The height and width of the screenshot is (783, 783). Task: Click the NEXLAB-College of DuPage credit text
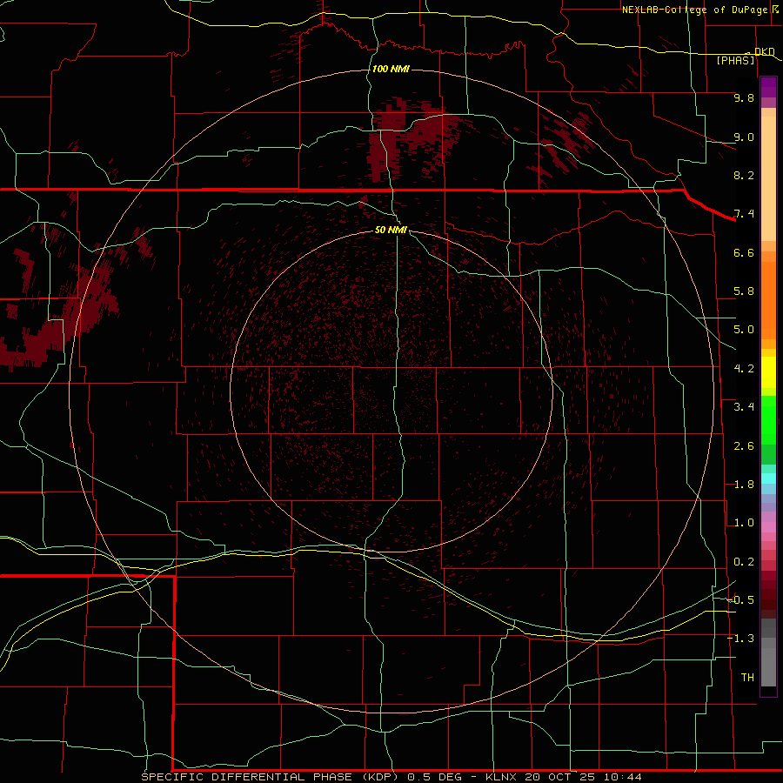click(697, 10)
